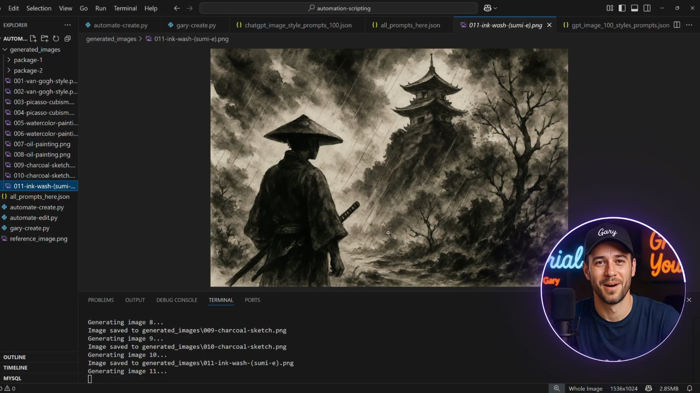
Task: Collapse all folders in Explorer
Action: (x=67, y=39)
